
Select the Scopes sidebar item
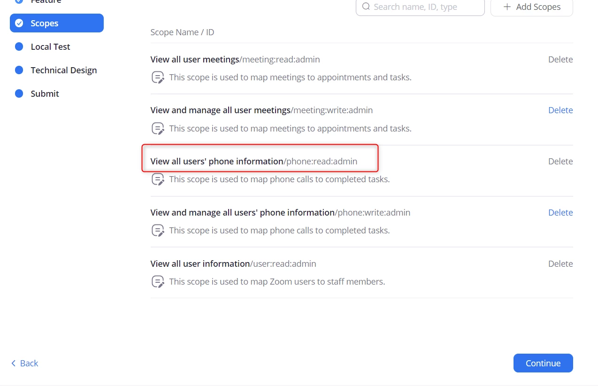point(57,23)
